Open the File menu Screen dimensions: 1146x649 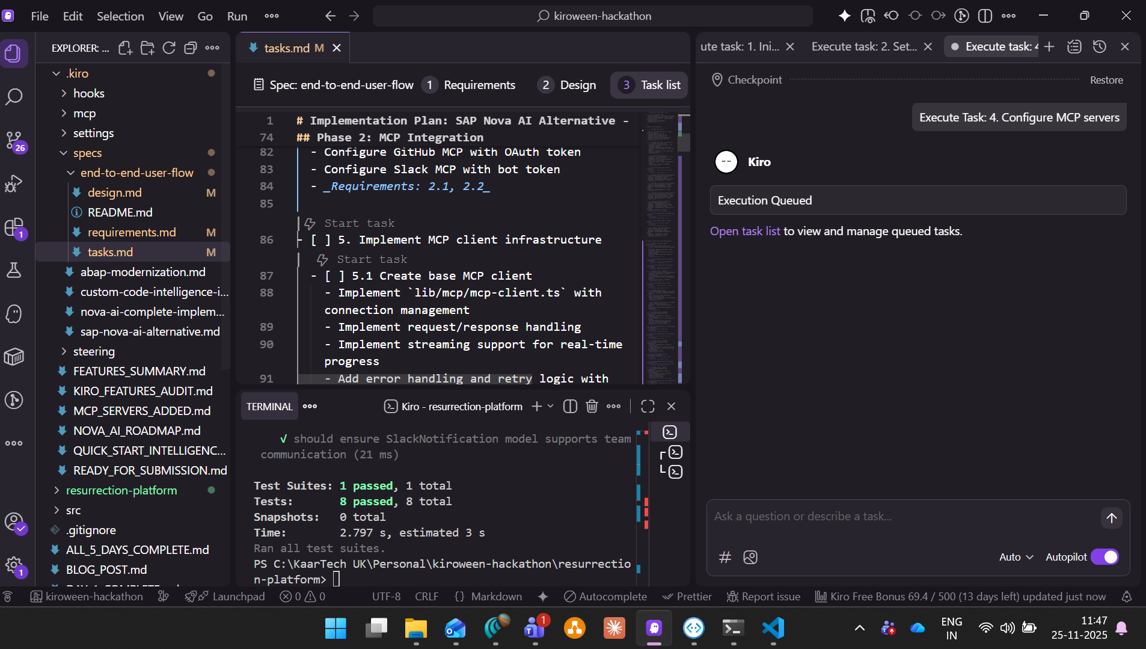[x=40, y=16]
